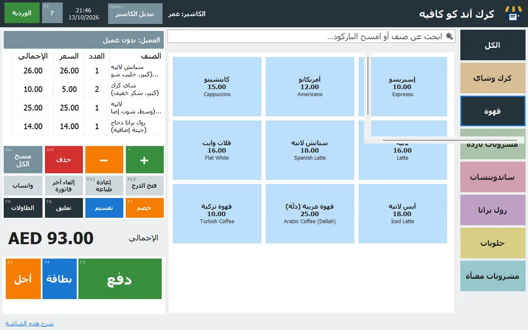Click the العدد column header

[x=97, y=56]
